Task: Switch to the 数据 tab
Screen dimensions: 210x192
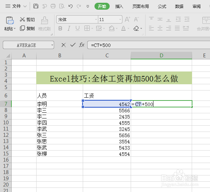Action: point(179,6)
